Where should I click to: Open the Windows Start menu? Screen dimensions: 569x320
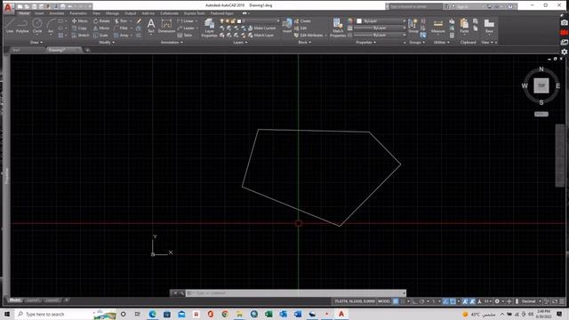click(7, 314)
